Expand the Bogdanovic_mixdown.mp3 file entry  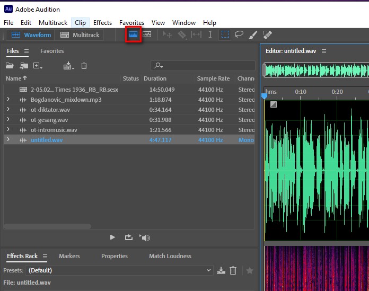coord(8,100)
